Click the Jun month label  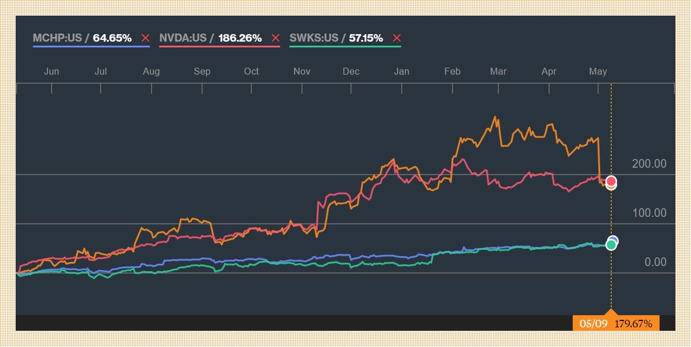(x=52, y=71)
